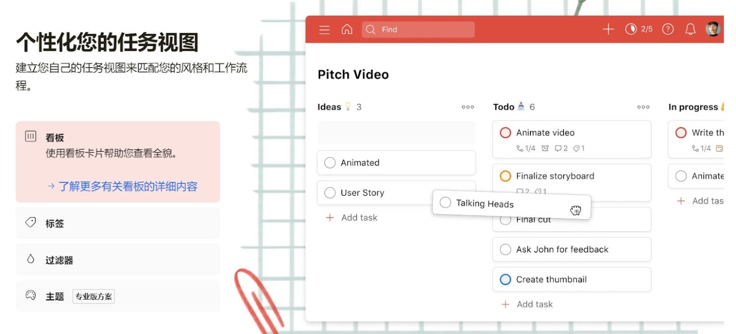Mark the Animated idea as done

330,163
